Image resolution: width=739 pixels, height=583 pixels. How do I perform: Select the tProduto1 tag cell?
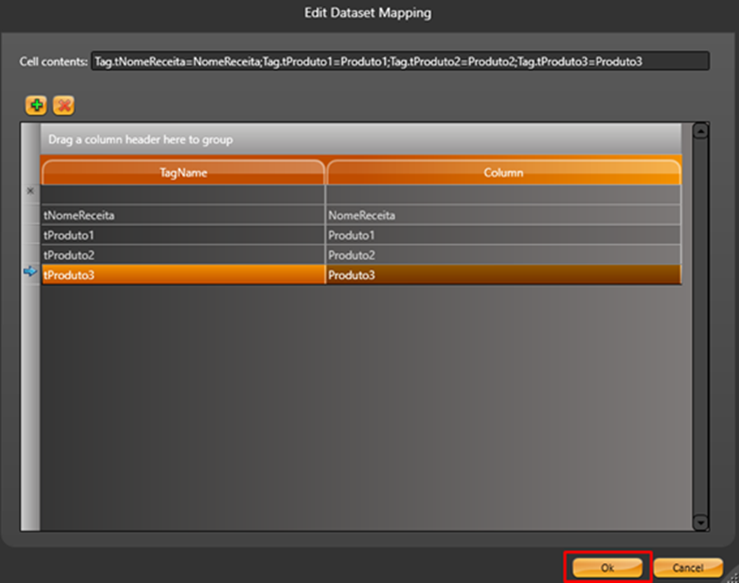click(183, 235)
